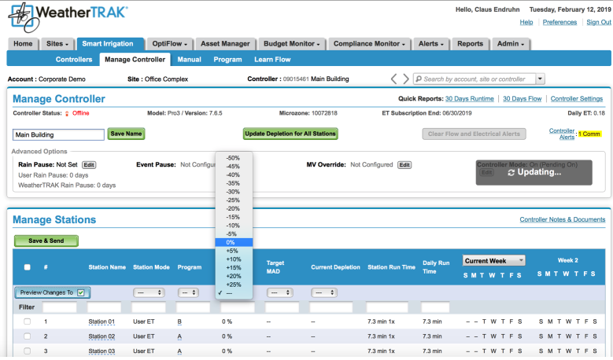Click the Station Name filter field
The height and width of the screenshot is (360, 613).
tap(104, 307)
